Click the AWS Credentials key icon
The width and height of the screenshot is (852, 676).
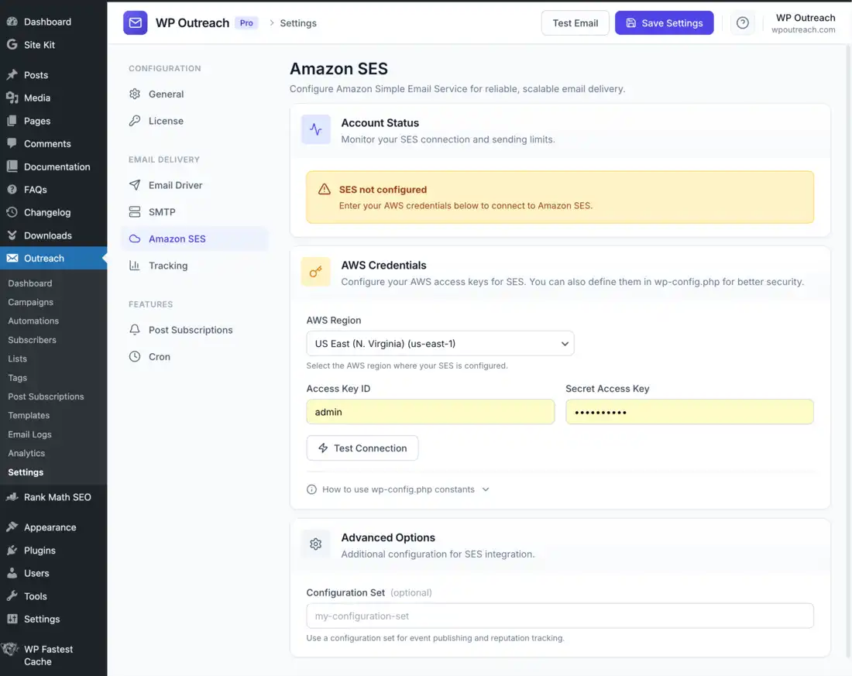coord(315,273)
